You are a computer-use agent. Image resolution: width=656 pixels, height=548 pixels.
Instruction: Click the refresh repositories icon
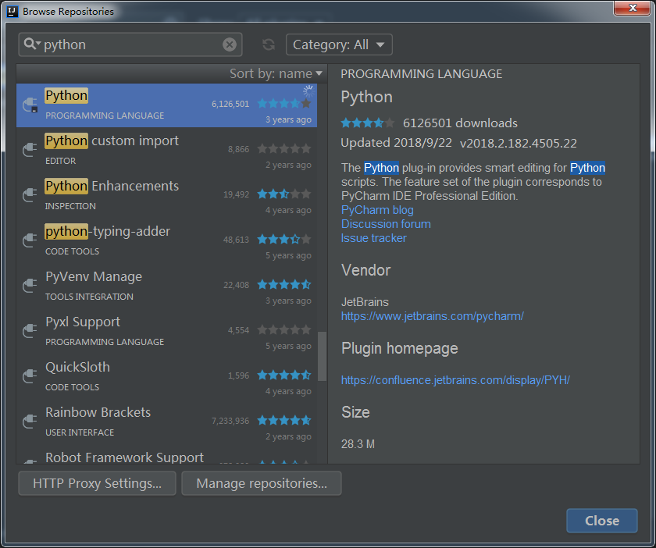[268, 44]
